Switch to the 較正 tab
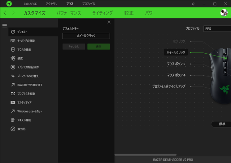This screenshot has height=163, width=231. tap(129, 13)
